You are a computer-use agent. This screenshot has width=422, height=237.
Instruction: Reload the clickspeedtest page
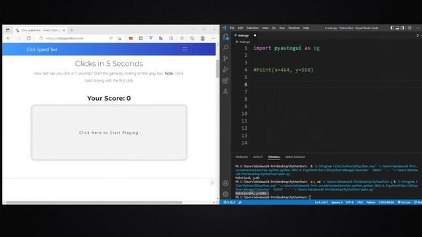(x=29, y=38)
